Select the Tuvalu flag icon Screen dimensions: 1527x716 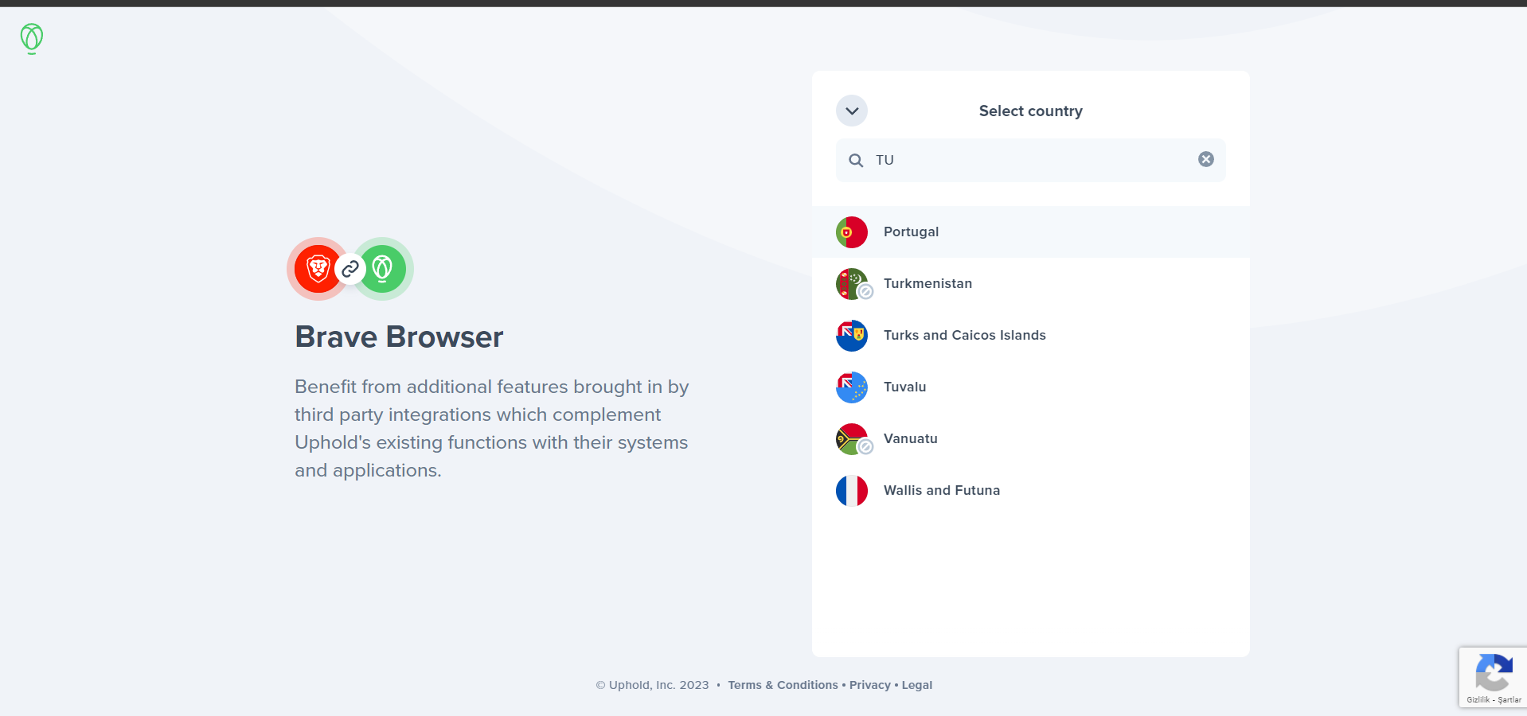coord(852,387)
